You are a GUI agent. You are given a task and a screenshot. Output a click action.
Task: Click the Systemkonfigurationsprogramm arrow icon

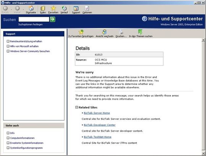click(8, 148)
